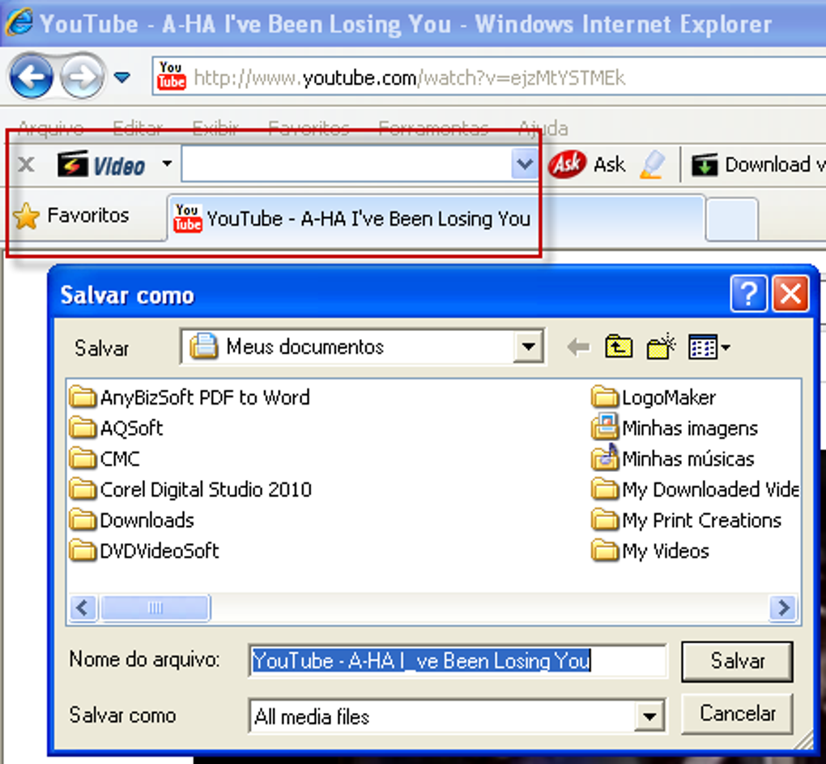Screen dimensions: 826x764
Task: Click the youtube.com URL address field
Action: (x=489, y=78)
